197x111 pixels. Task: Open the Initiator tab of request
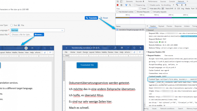[x=187, y=26]
